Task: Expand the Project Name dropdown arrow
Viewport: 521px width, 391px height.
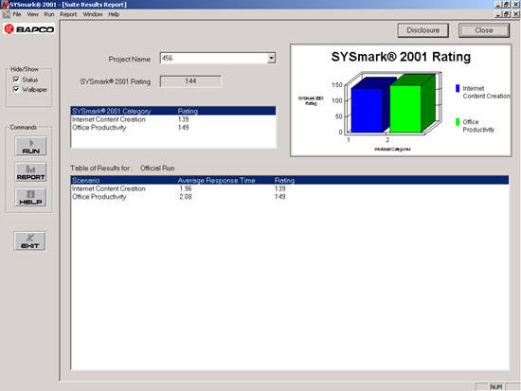Action: (272, 58)
